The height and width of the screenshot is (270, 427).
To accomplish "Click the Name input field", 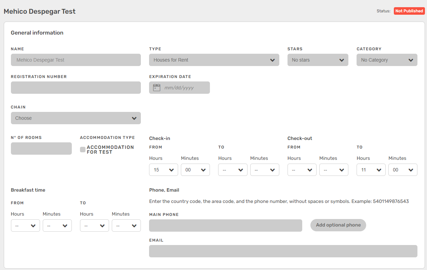I will (x=76, y=60).
